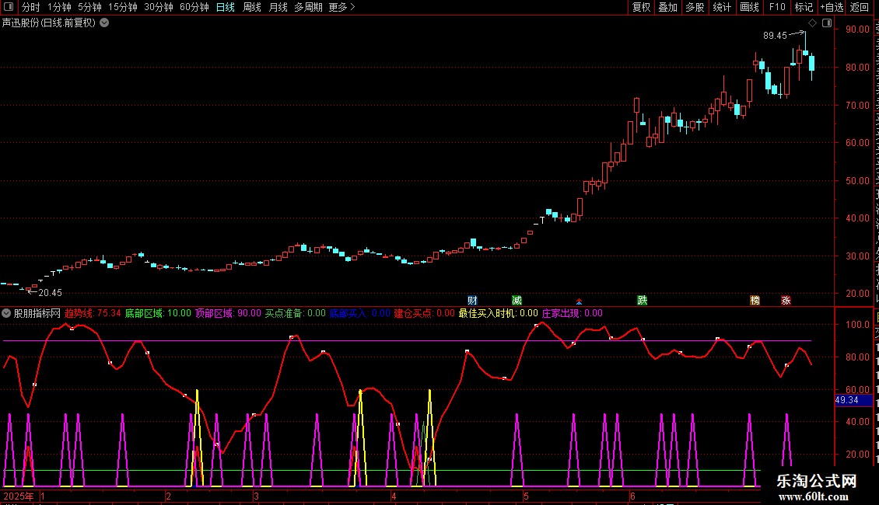
Task: Click the 统计 statistics button
Action: coord(721,7)
